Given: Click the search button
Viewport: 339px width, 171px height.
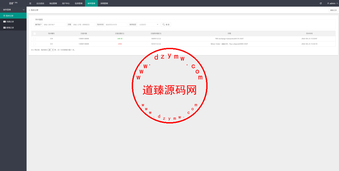Looking at the screenshot, I should point(166,24).
